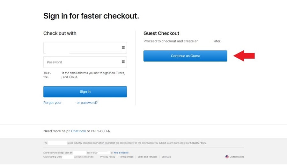
Task: Focus the email ID input field
Action: [82, 48]
